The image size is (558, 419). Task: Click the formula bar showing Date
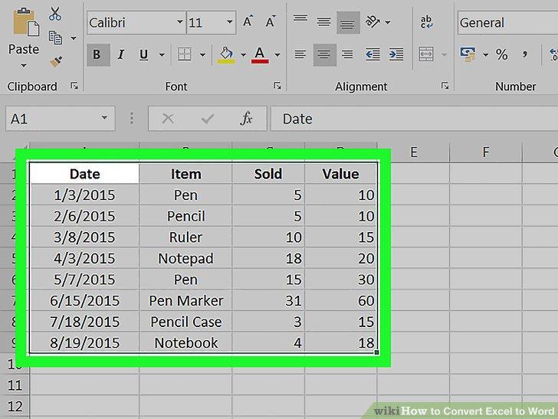(x=414, y=119)
